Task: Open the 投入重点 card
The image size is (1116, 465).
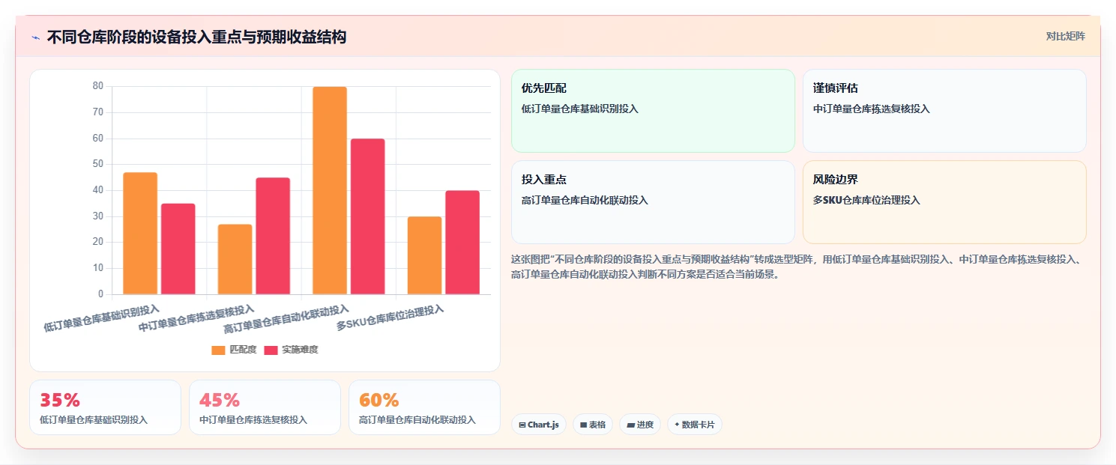Action: click(653, 202)
